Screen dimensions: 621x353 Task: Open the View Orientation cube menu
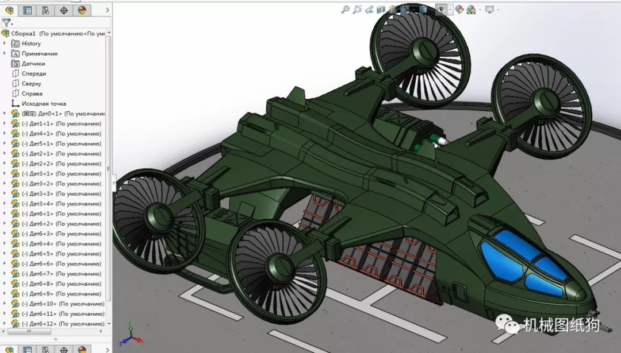404,10
